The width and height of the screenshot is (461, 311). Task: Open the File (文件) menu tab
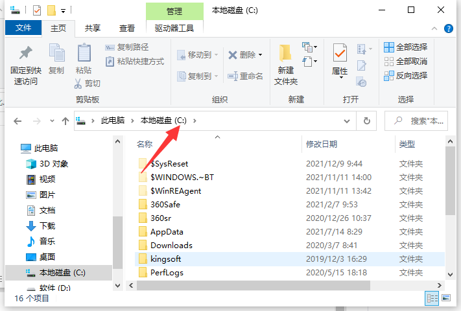tap(23, 28)
